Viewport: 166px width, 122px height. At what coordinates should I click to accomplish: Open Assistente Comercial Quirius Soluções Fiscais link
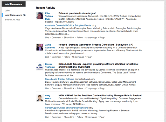pyautogui.click(x=68, y=25)
